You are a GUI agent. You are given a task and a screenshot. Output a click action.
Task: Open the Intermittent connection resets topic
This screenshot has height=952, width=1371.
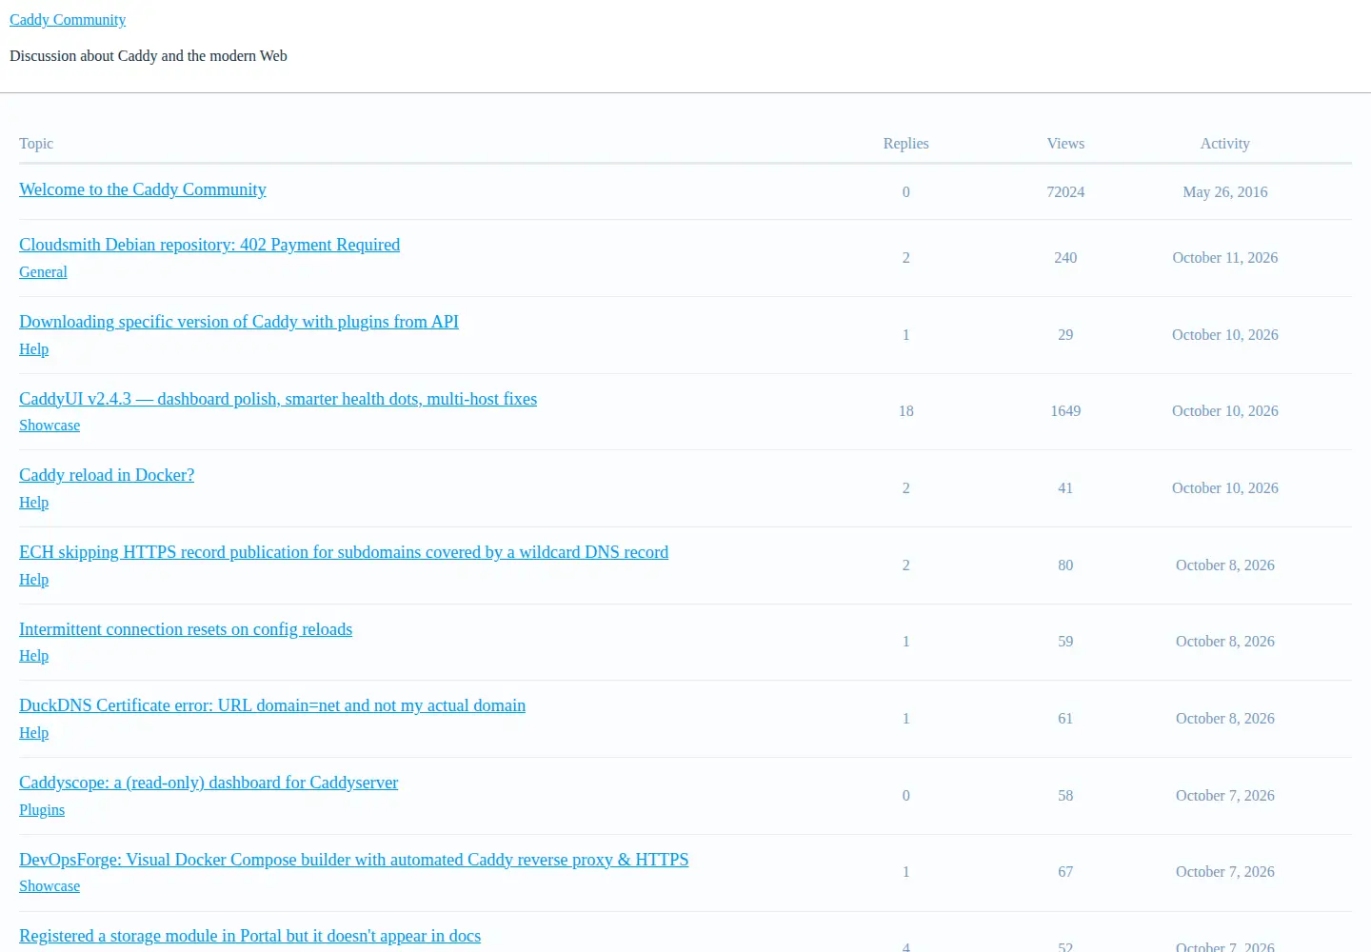(x=186, y=629)
